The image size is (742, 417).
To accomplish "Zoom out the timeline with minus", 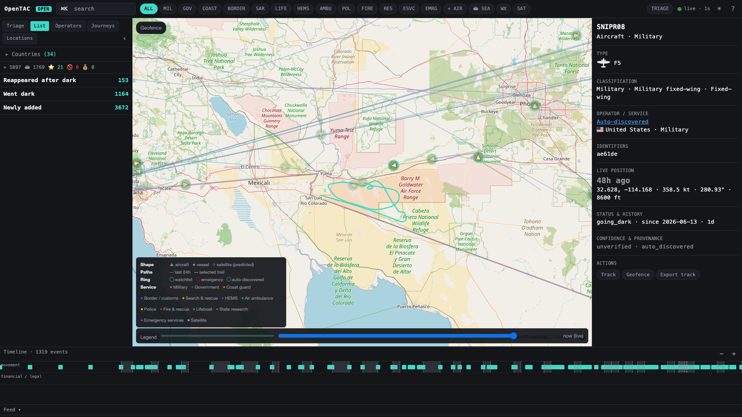I will (721, 353).
